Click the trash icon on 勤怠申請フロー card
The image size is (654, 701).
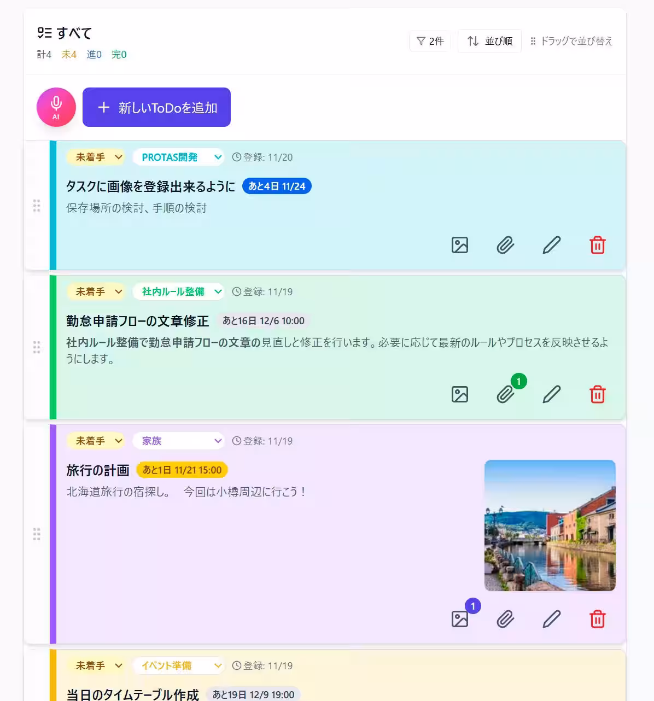coord(598,394)
